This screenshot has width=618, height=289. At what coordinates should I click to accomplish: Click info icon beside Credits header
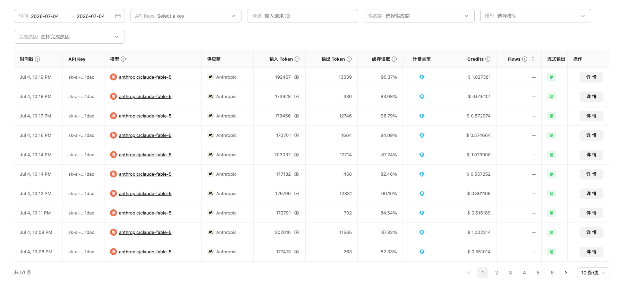[488, 59]
